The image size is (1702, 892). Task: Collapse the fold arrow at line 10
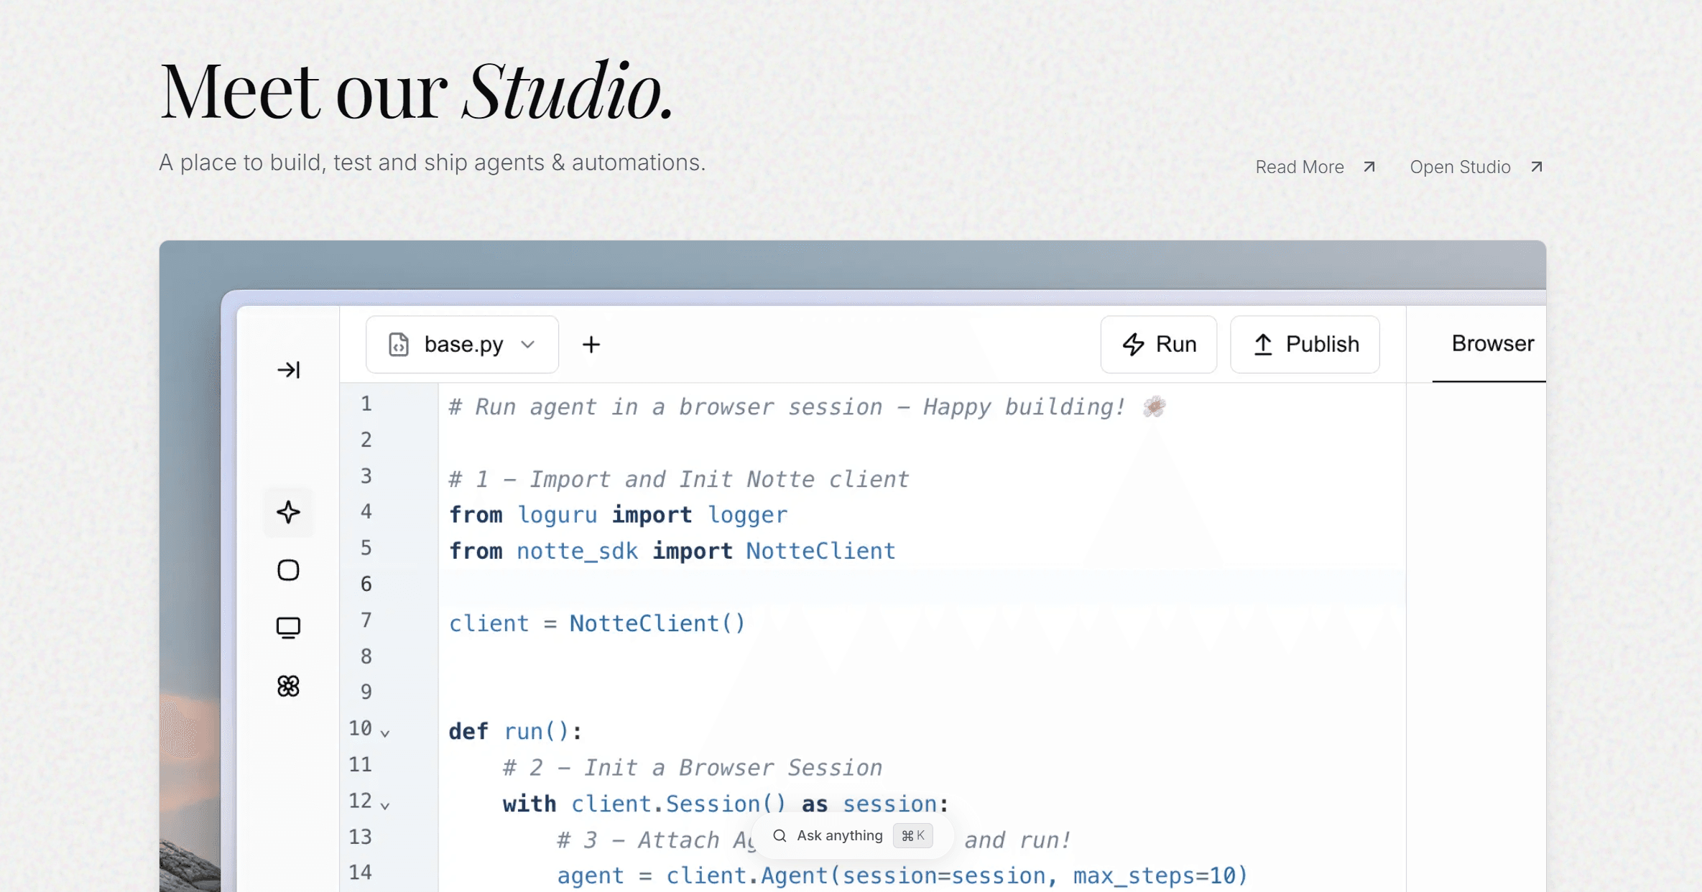coord(385,733)
